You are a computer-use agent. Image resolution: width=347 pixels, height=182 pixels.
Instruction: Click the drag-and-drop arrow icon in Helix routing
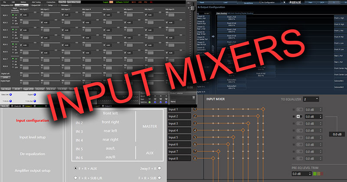tap(213, 36)
